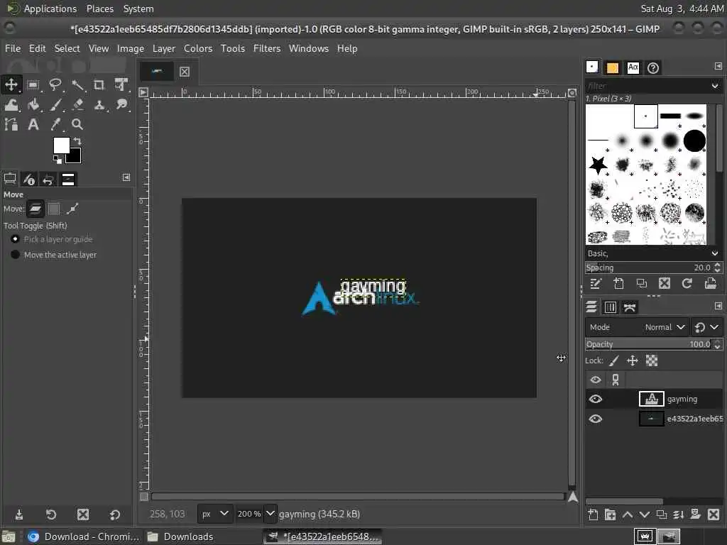Select the Paintbrush tool
Viewport: 727px width, 545px height.
tap(55, 105)
